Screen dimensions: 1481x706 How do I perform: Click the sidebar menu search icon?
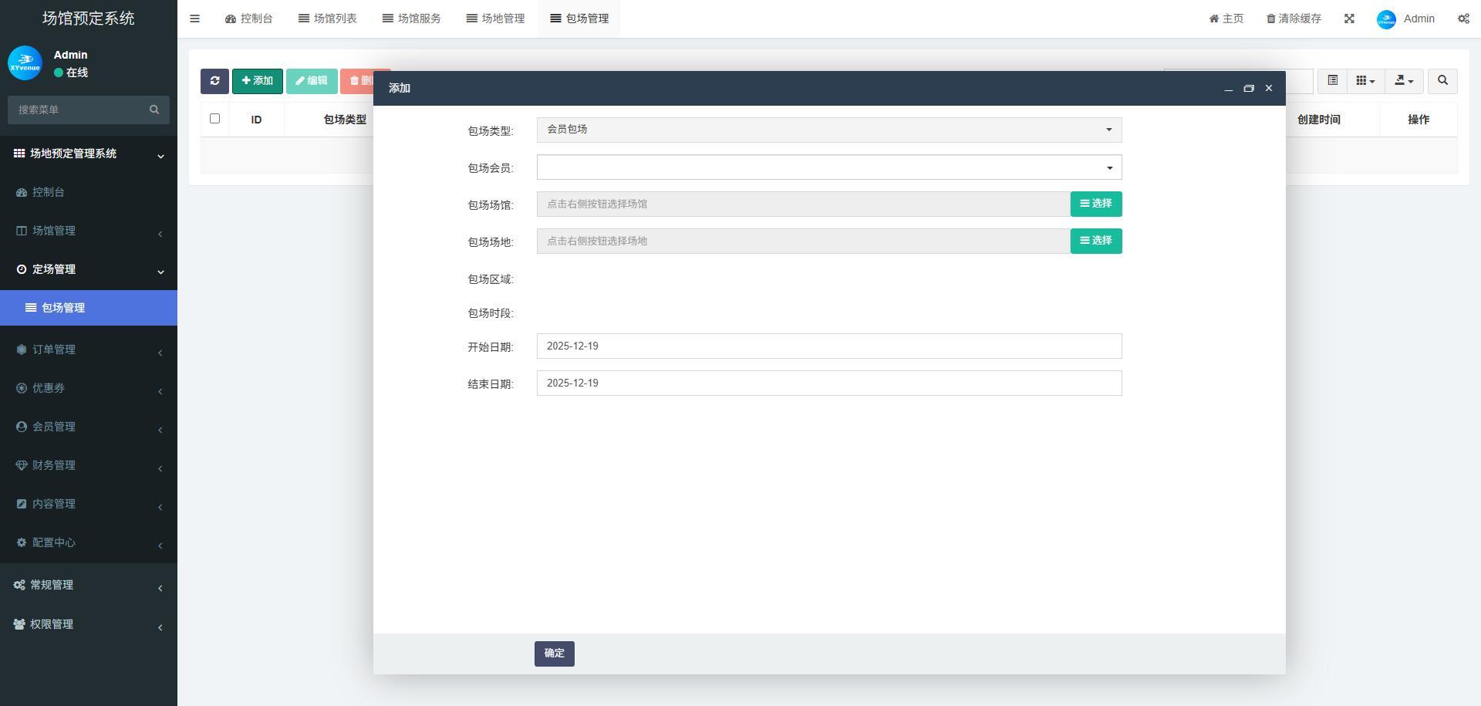[154, 110]
